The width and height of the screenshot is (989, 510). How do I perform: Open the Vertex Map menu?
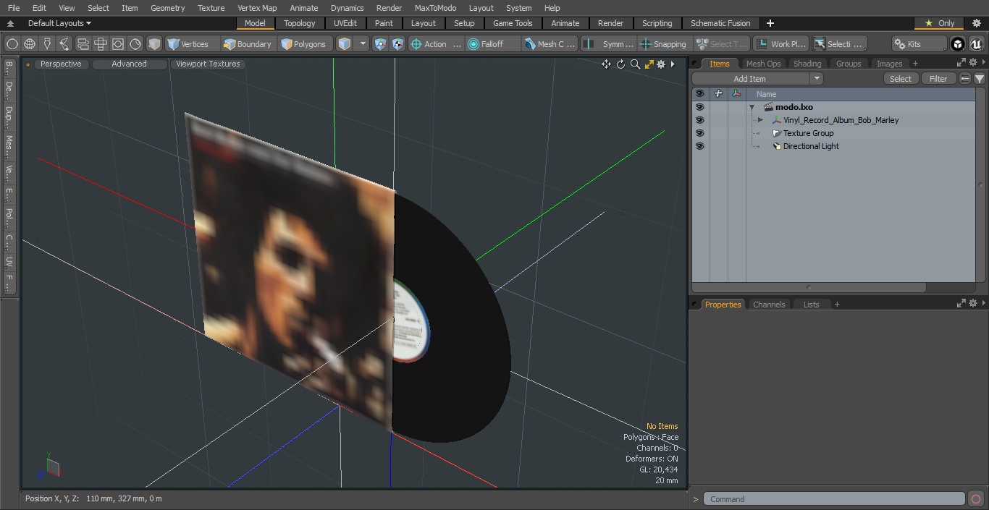click(x=257, y=8)
